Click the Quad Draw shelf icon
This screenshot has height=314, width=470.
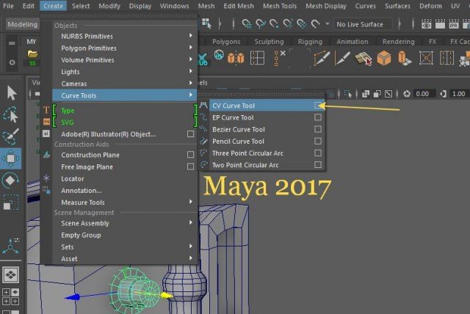(x=364, y=59)
